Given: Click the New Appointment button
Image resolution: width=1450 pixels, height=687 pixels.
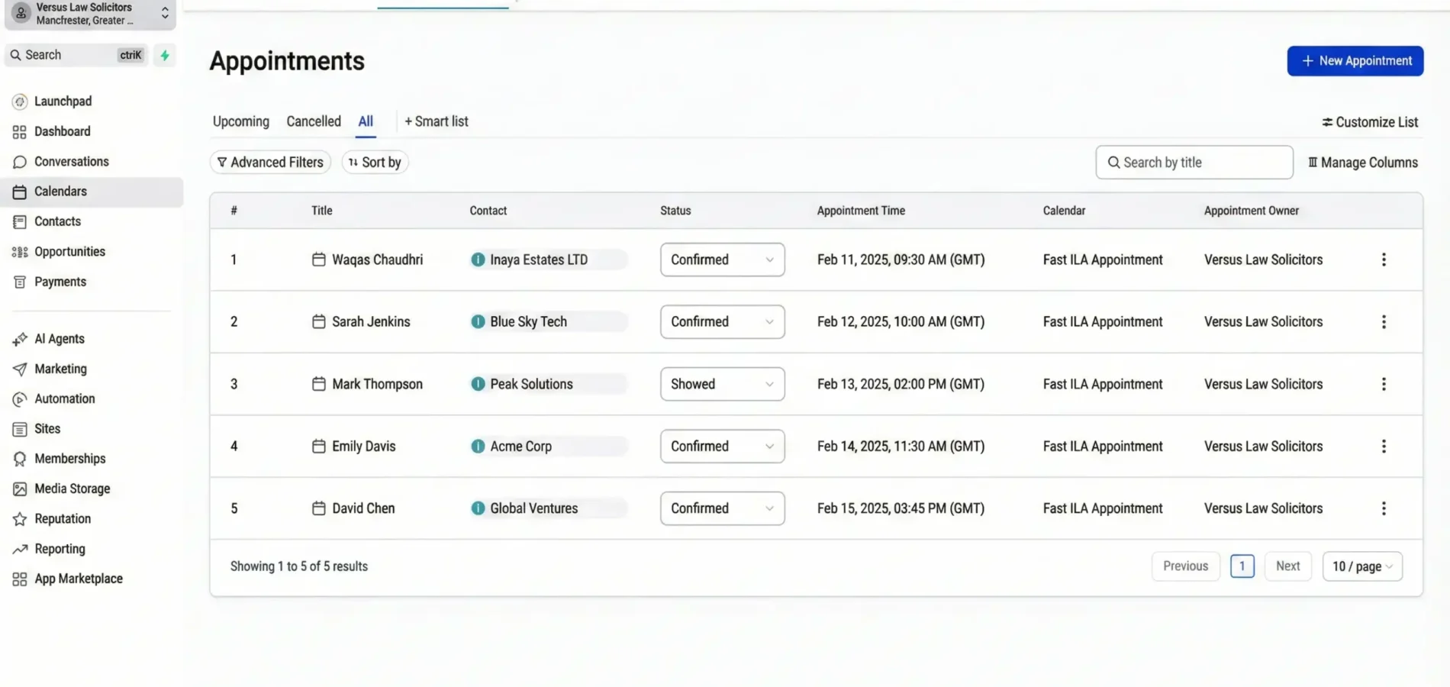Looking at the screenshot, I should (x=1355, y=60).
